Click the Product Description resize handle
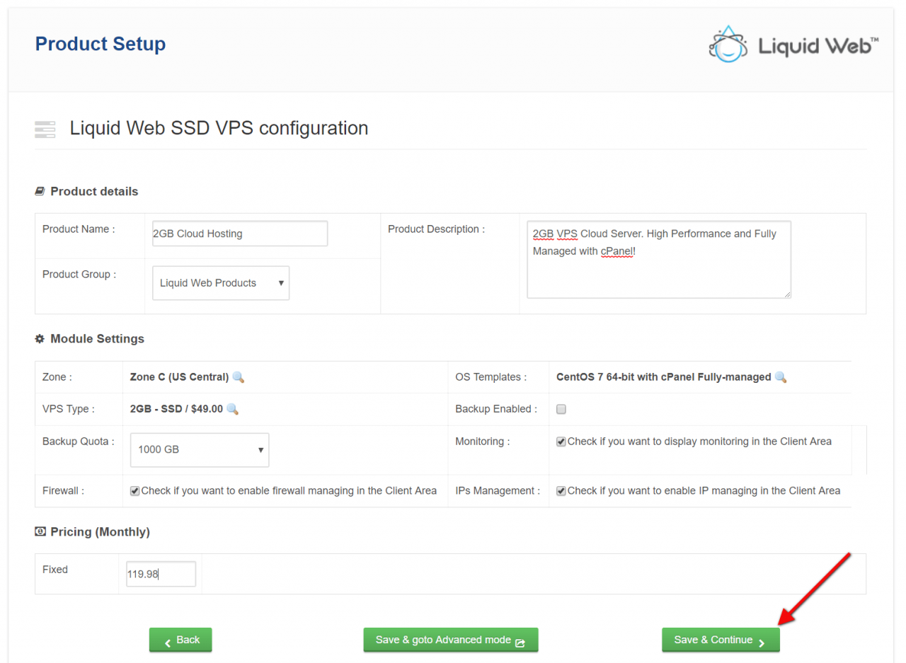This screenshot has width=906, height=663. coord(786,293)
